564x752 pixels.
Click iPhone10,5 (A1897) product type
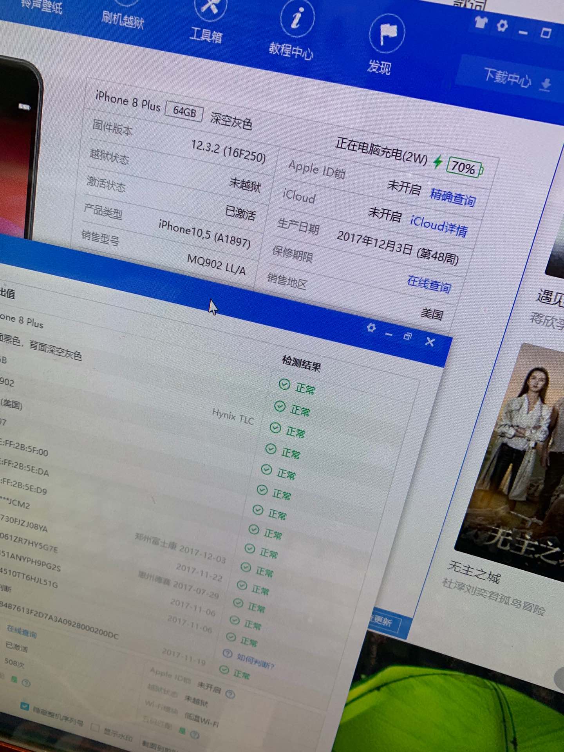coord(204,234)
